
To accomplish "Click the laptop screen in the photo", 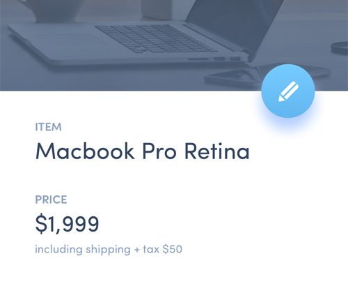I will pyautogui.click(x=235, y=23).
